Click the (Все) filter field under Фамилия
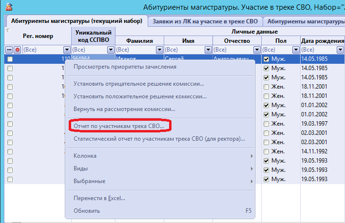The image size is (345, 223). click(x=136, y=50)
